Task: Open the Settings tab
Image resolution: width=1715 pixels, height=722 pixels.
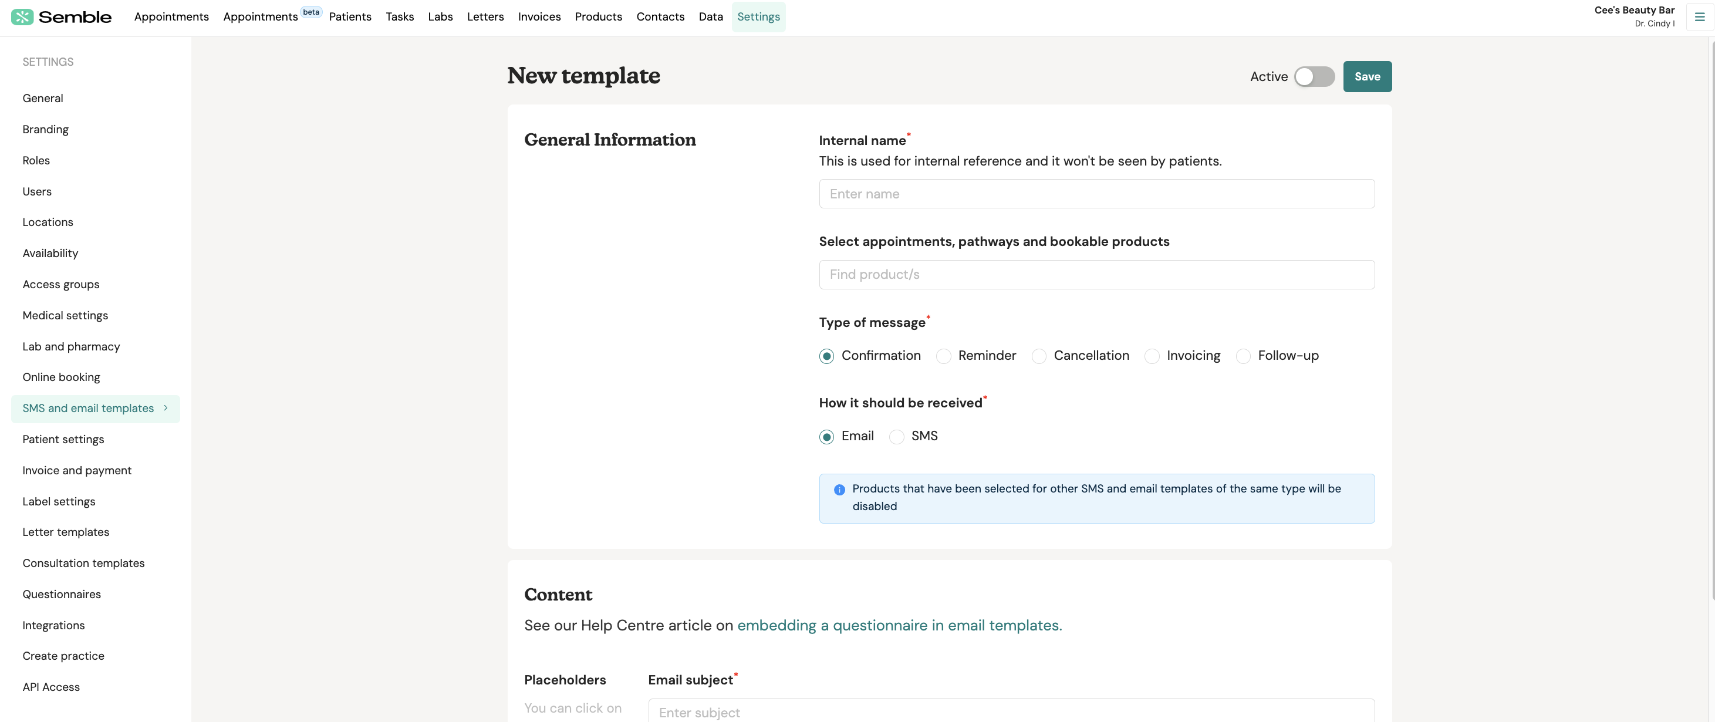Action: pyautogui.click(x=758, y=16)
